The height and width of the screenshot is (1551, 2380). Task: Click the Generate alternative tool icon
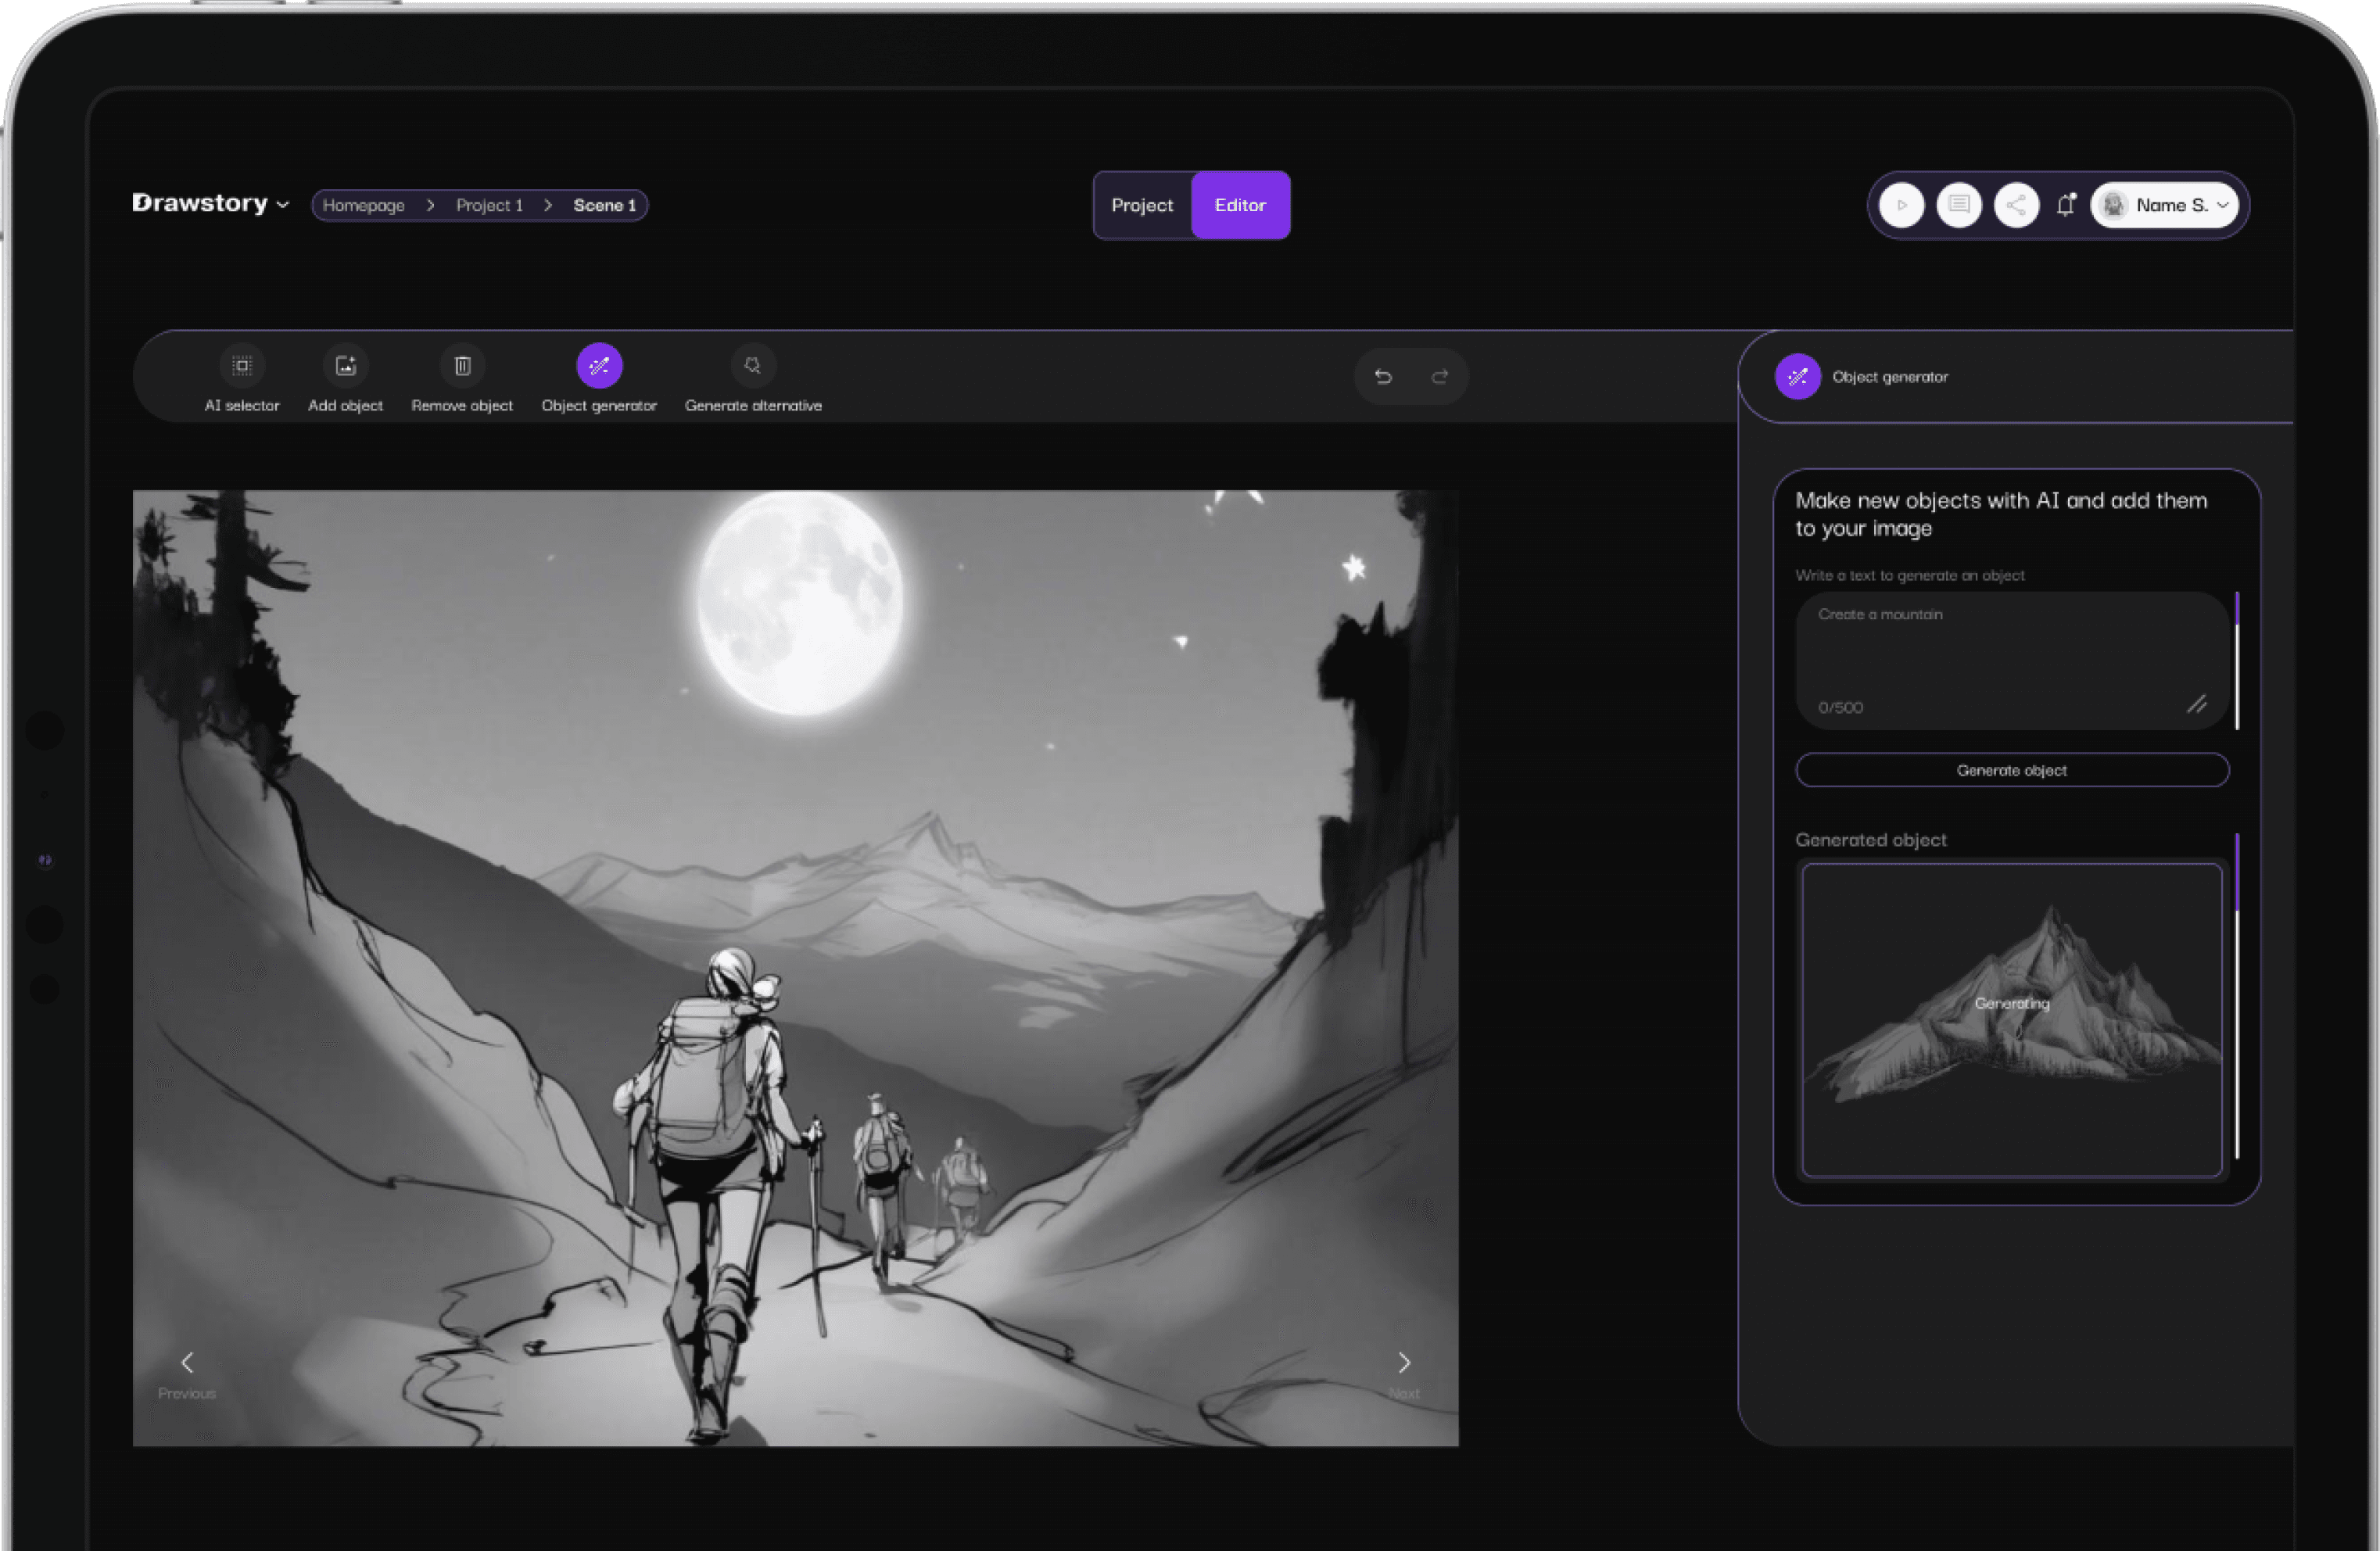tap(752, 367)
